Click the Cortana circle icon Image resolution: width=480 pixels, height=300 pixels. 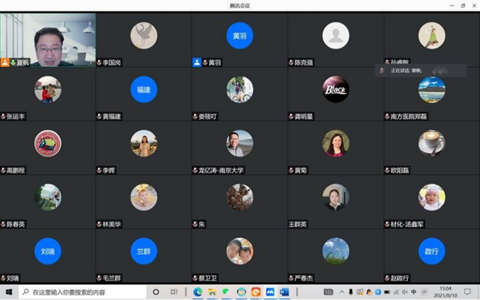pos(156,292)
